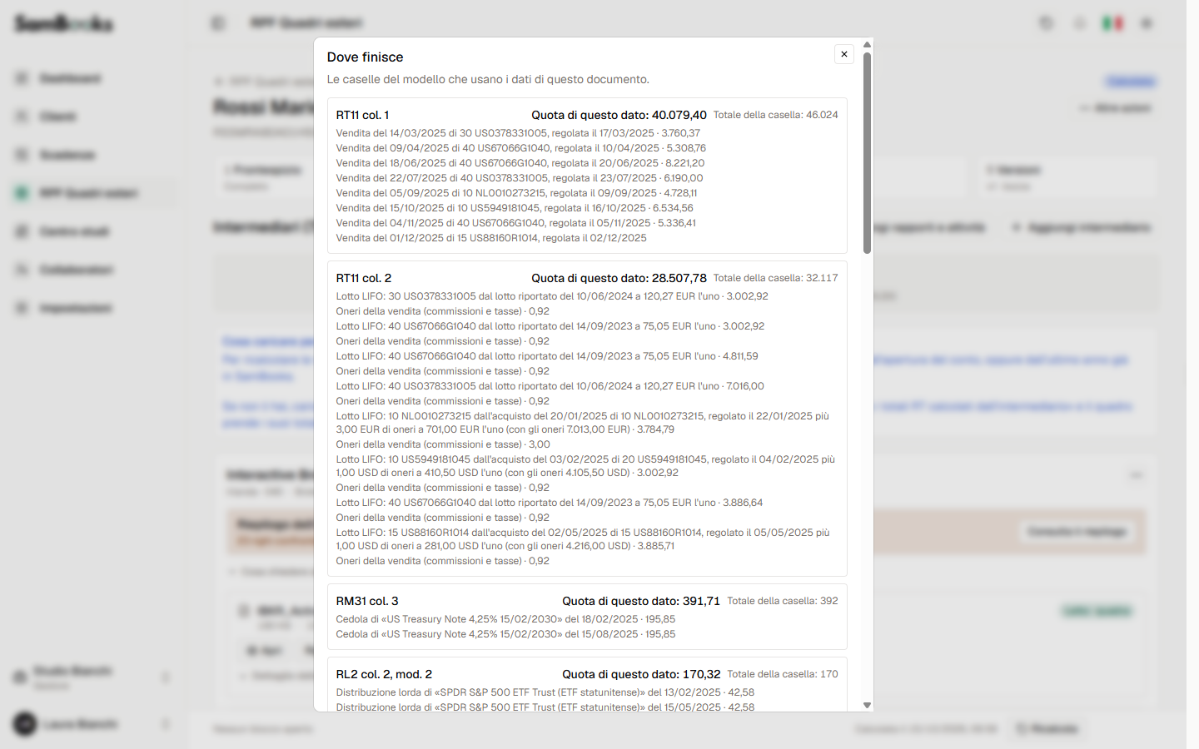Image resolution: width=1199 pixels, height=749 pixels.
Task: Click the "RT11 col. 1" heading
Action: click(362, 116)
